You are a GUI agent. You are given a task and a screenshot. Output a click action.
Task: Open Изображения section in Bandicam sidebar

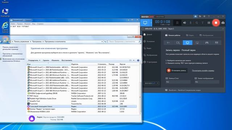coord(150,55)
